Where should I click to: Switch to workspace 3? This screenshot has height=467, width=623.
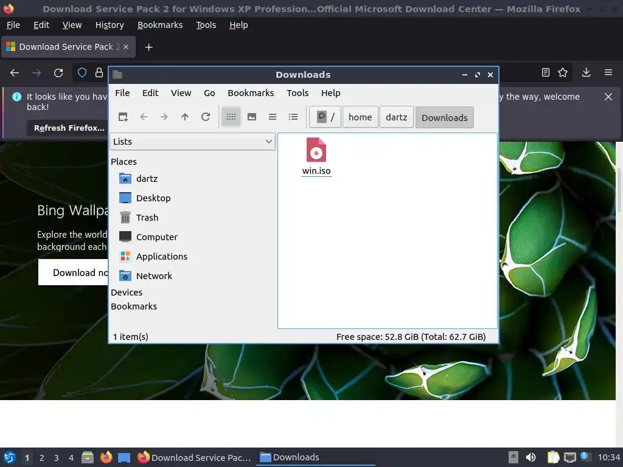click(x=57, y=458)
